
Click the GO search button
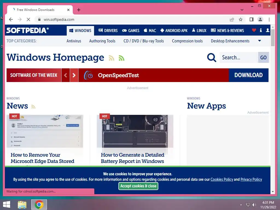tap(263, 57)
